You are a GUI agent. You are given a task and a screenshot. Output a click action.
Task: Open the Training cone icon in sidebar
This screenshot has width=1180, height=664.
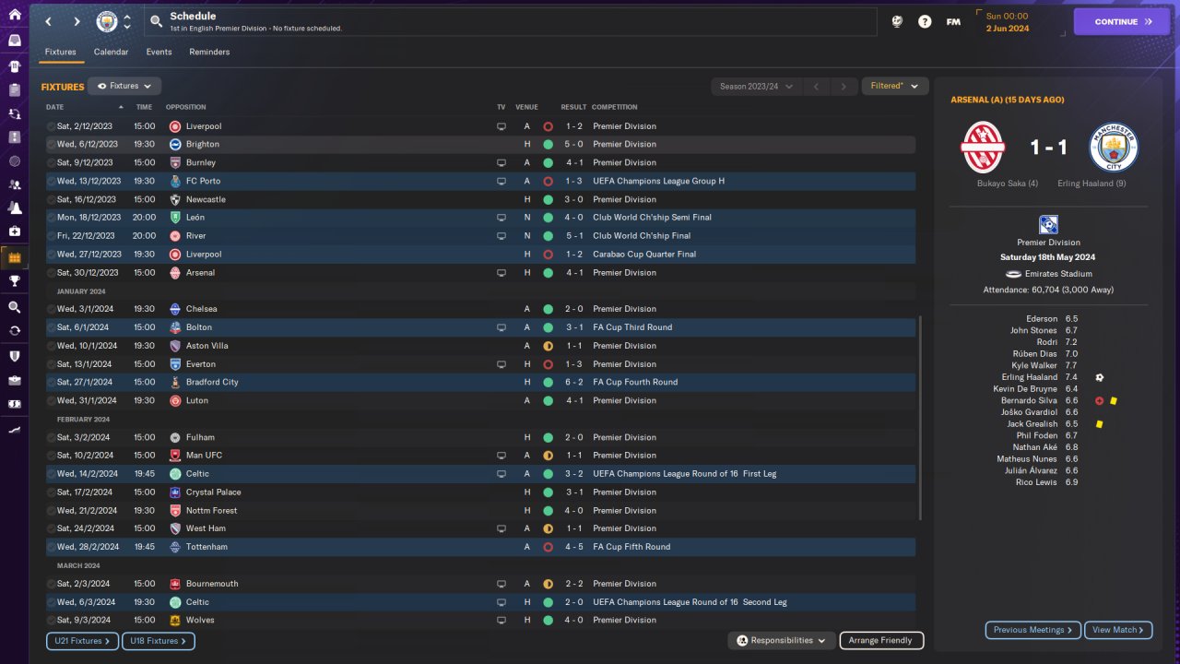point(14,207)
